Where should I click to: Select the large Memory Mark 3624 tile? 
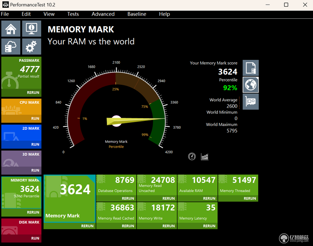(x=70, y=199)
